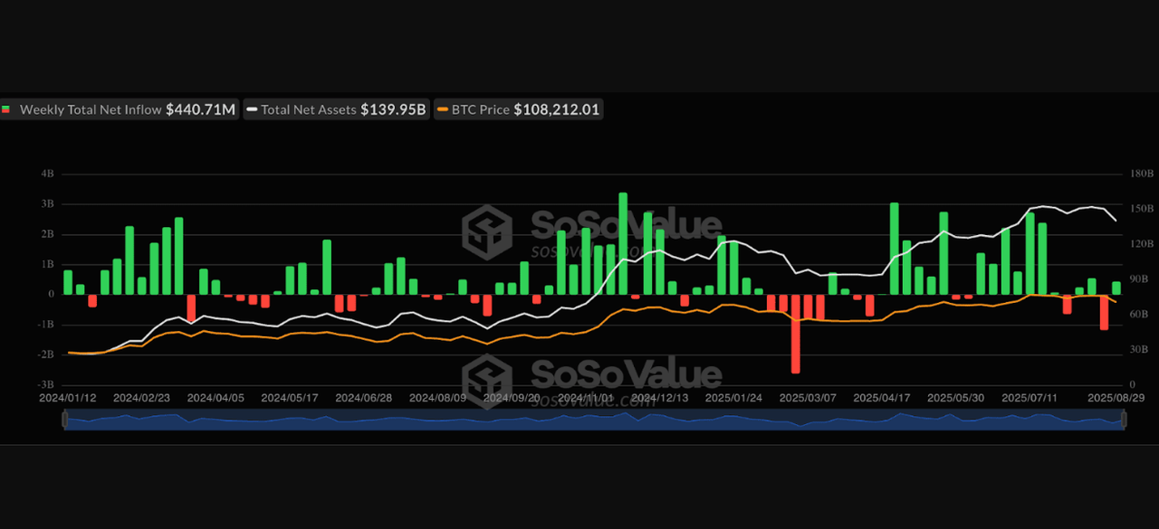Viewport: 1159px width, 529px height.
Task: Click the -3B label on left axis
Action: point(45,384)
